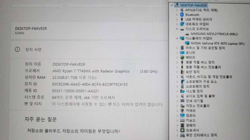
Task: Select NVIDIA GeForce RTX 4070 Laptop GPU
Action: 217,43
